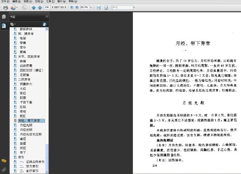This screenshot has width=241, height=174.
Task: Open find box dropdown arrow
Action: tap(134, 7)
